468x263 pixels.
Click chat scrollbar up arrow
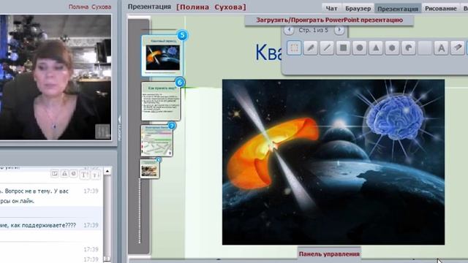(x=107, y=171)
